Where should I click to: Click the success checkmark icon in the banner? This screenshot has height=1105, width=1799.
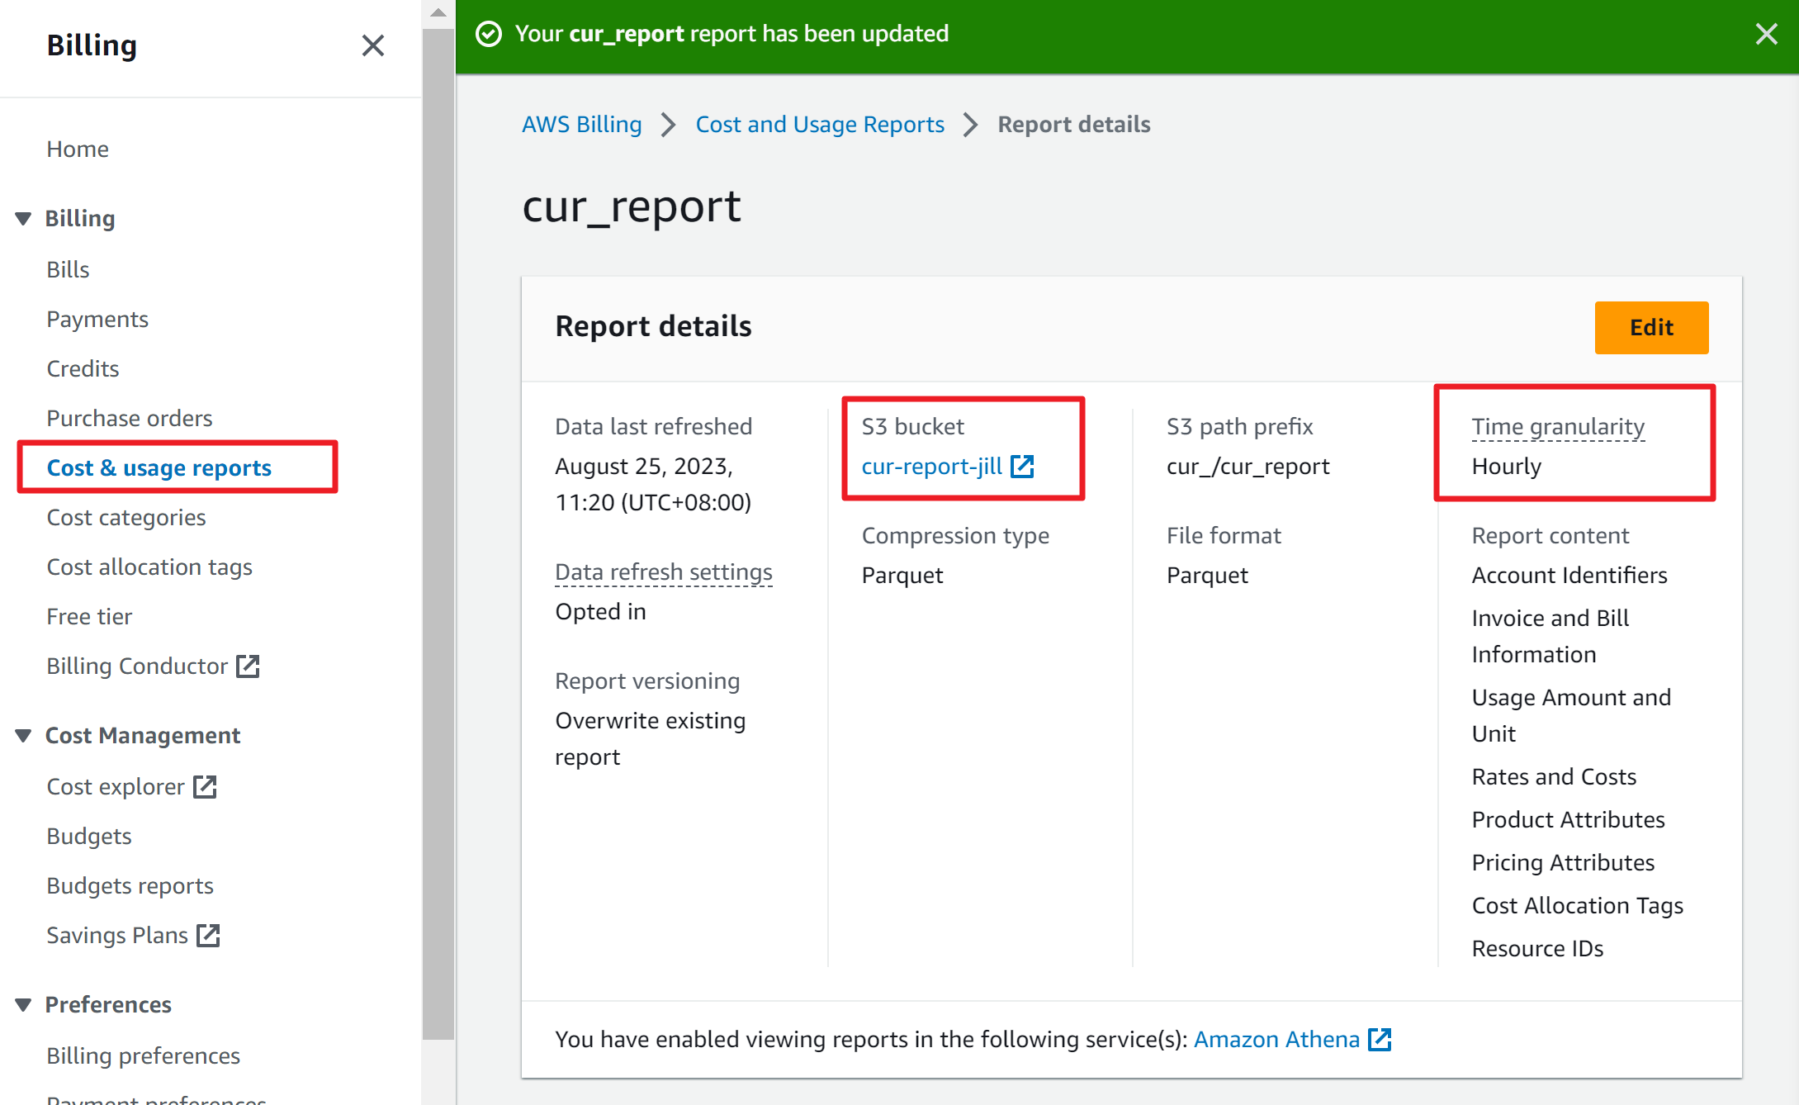coord(489,34)
